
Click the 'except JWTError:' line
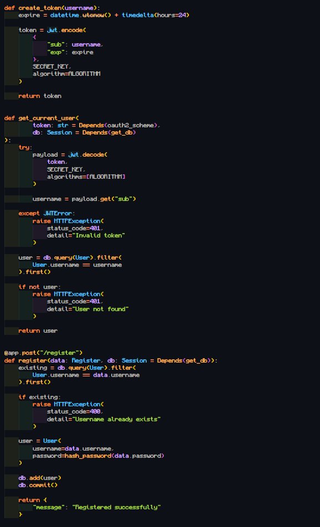tap(47, 214)
